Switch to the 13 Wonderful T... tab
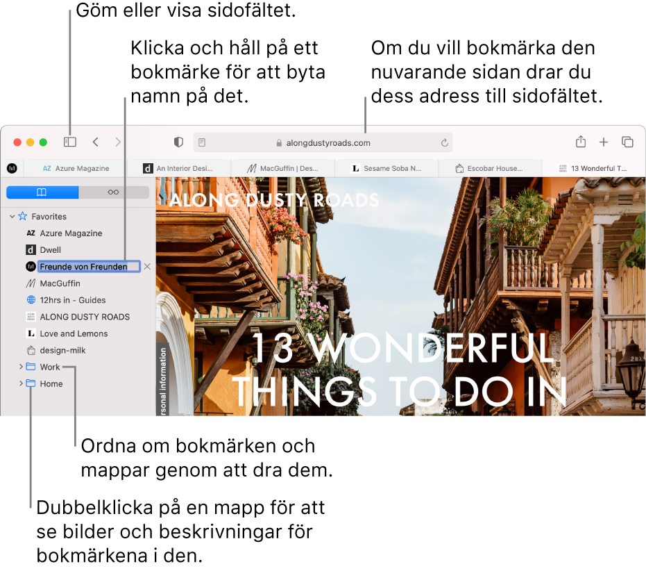 593,168
